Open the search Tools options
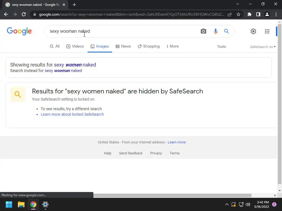282x211 pixels. (x=221, y=46)
